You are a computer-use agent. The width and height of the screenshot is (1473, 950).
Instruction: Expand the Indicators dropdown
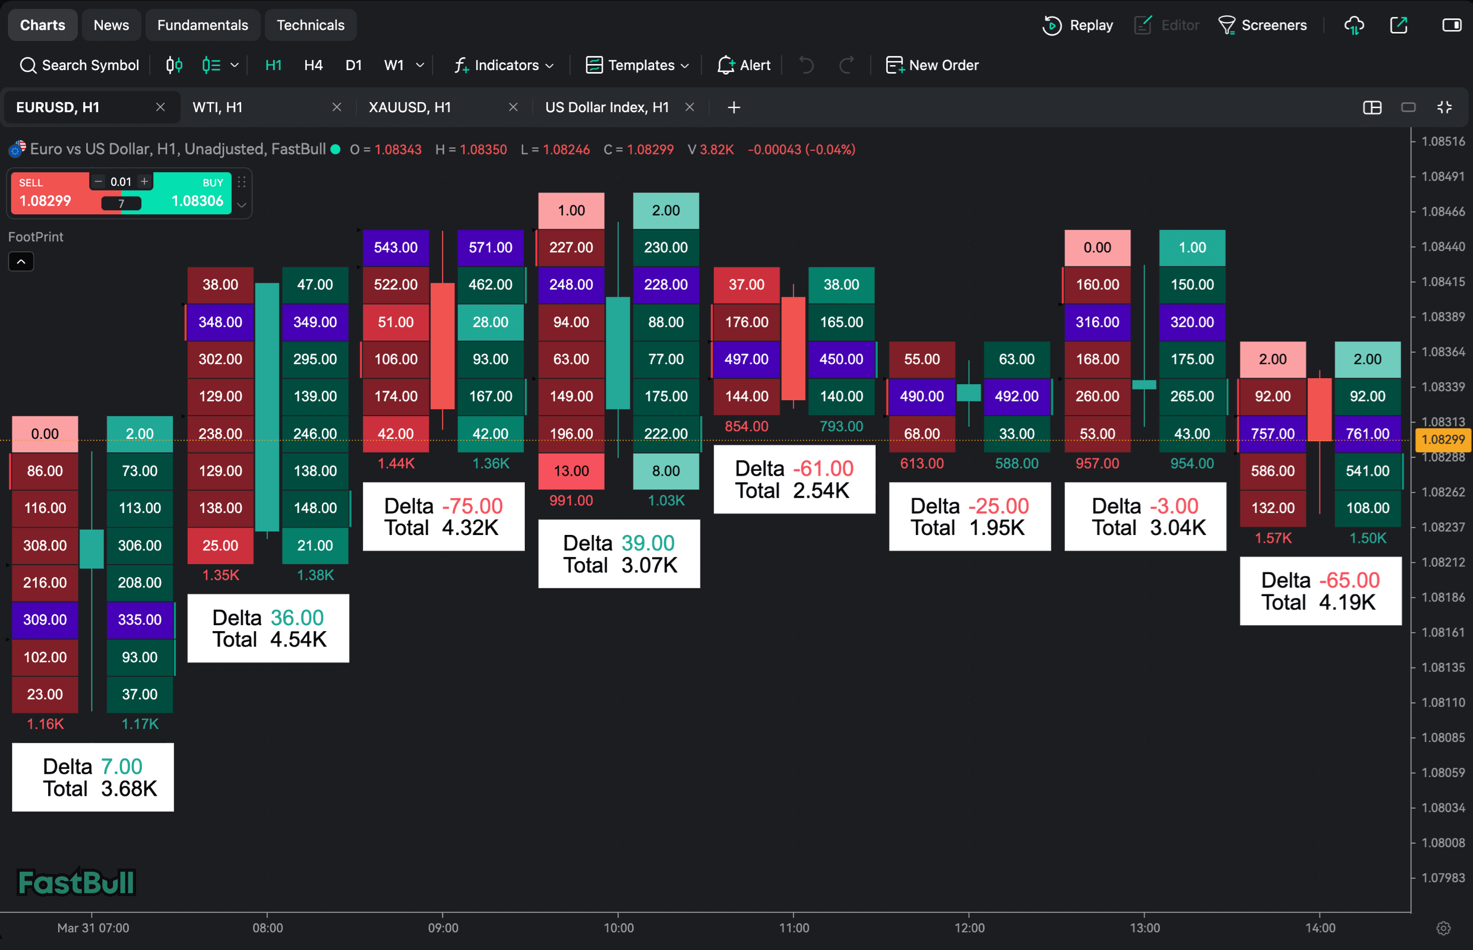click(505, 65)
